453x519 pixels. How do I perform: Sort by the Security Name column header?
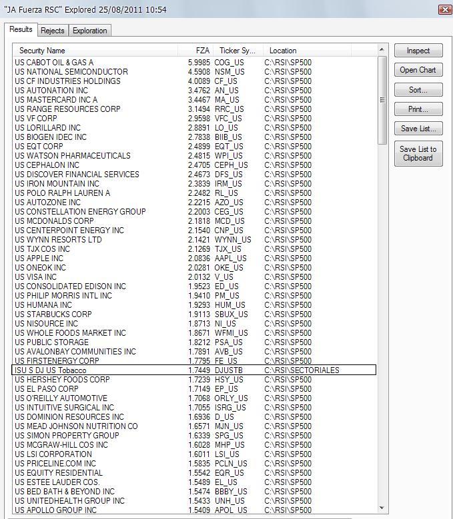pyautogui.click(x=93, y=51)
